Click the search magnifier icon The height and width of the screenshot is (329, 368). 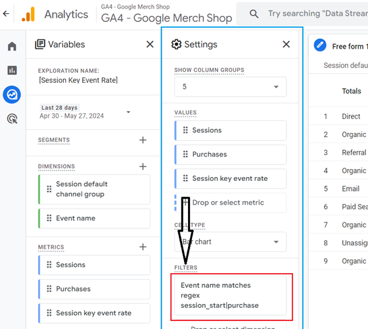click(254, 14)
